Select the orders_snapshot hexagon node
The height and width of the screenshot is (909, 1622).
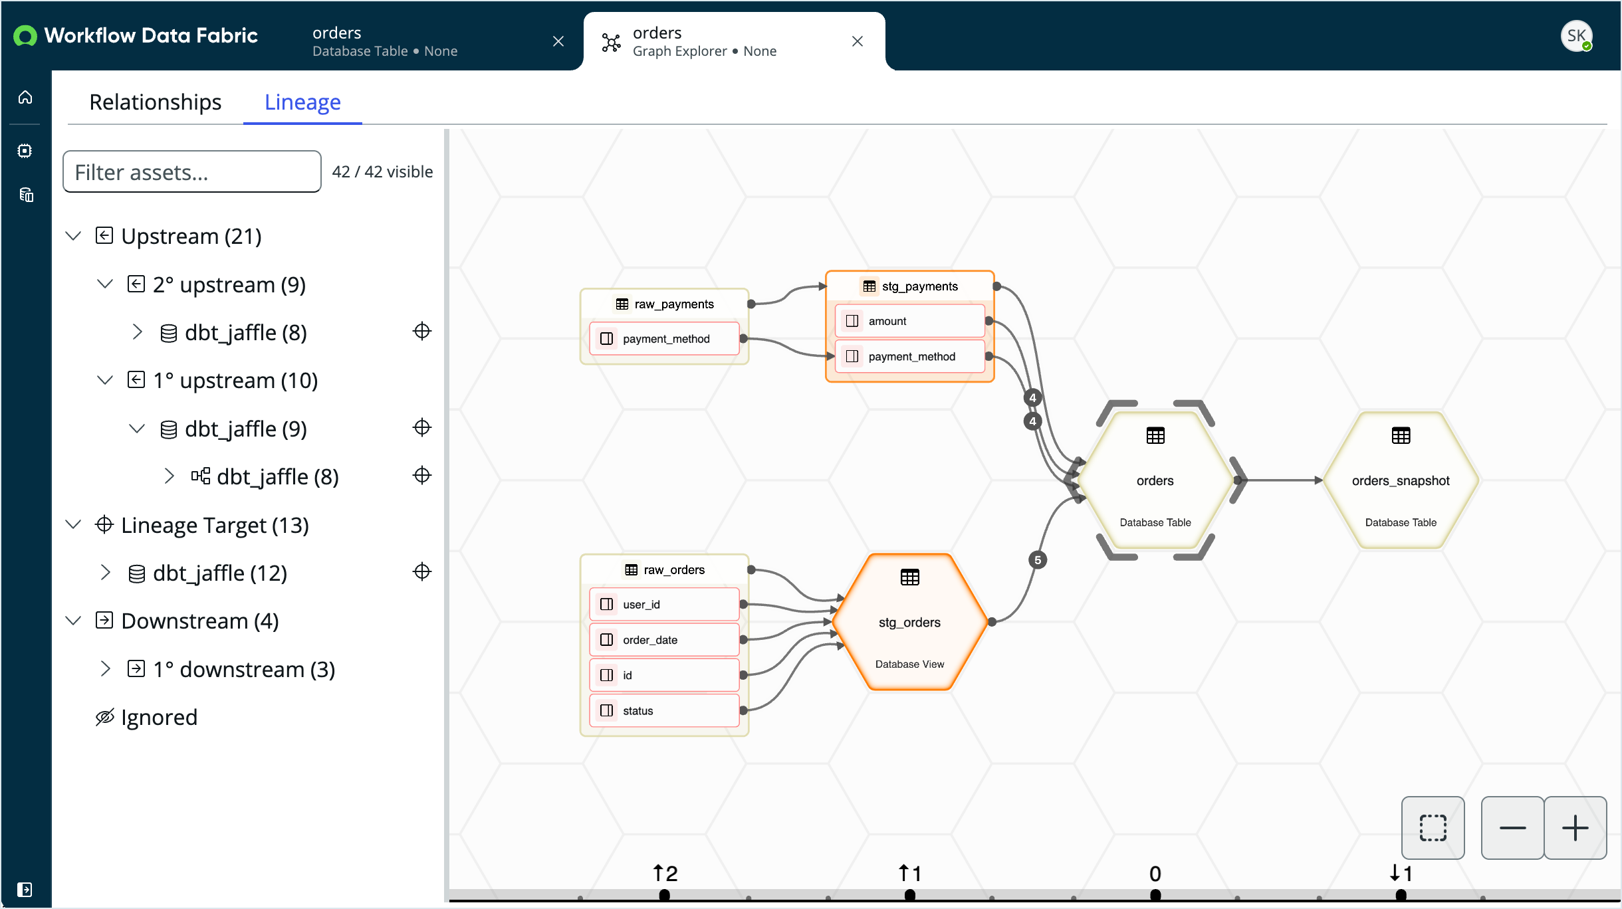click(x=1401, y=480)
